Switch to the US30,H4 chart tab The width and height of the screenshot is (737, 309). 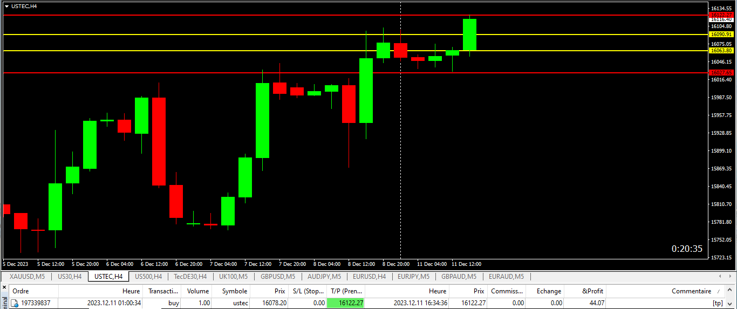click(70, 277)
